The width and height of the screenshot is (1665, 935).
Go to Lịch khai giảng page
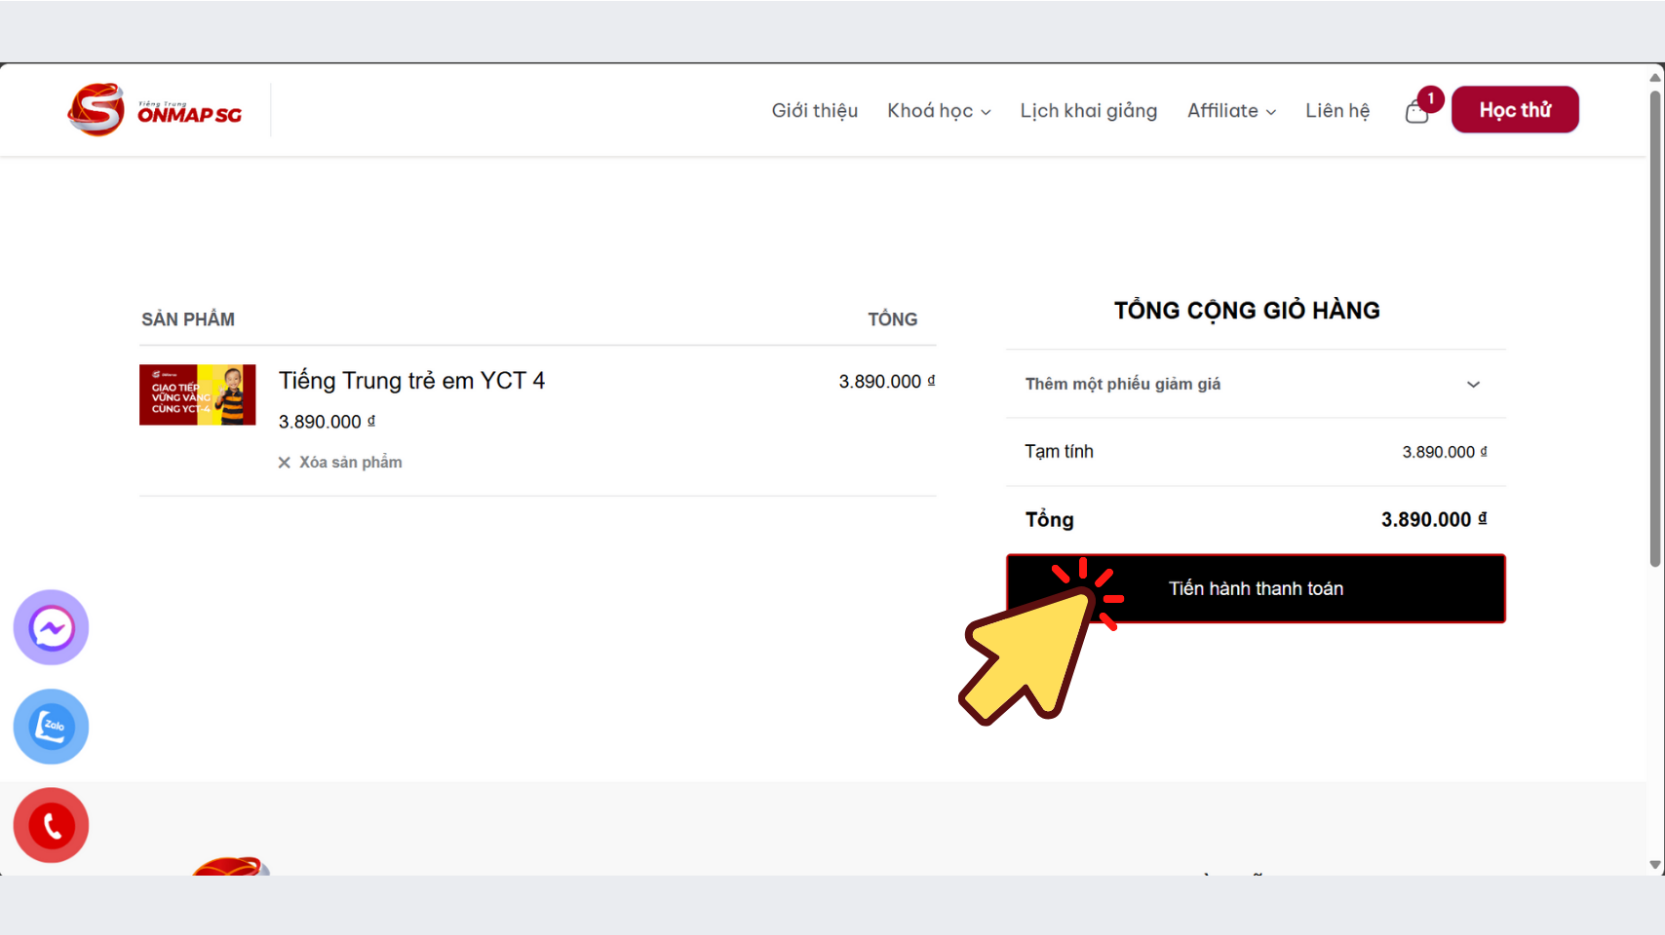tap(1088, 111)
